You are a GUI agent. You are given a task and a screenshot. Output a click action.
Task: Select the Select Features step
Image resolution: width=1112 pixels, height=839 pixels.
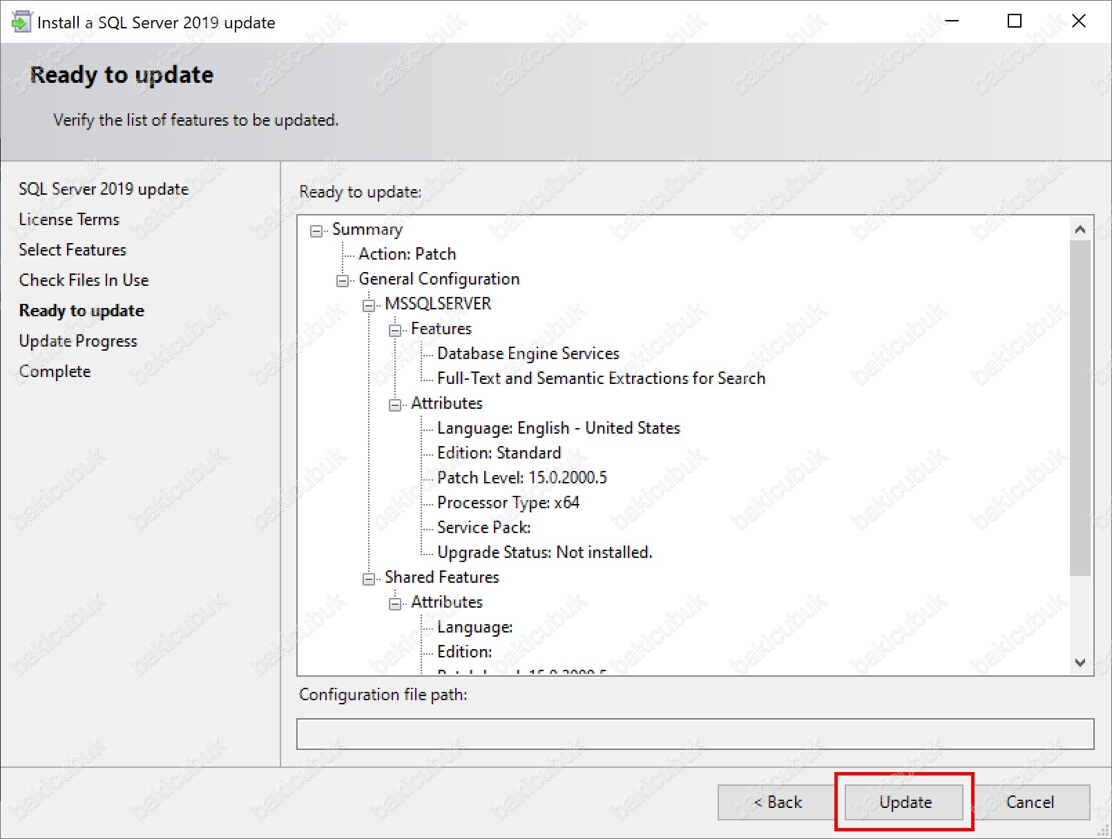(x=73, y=250)
